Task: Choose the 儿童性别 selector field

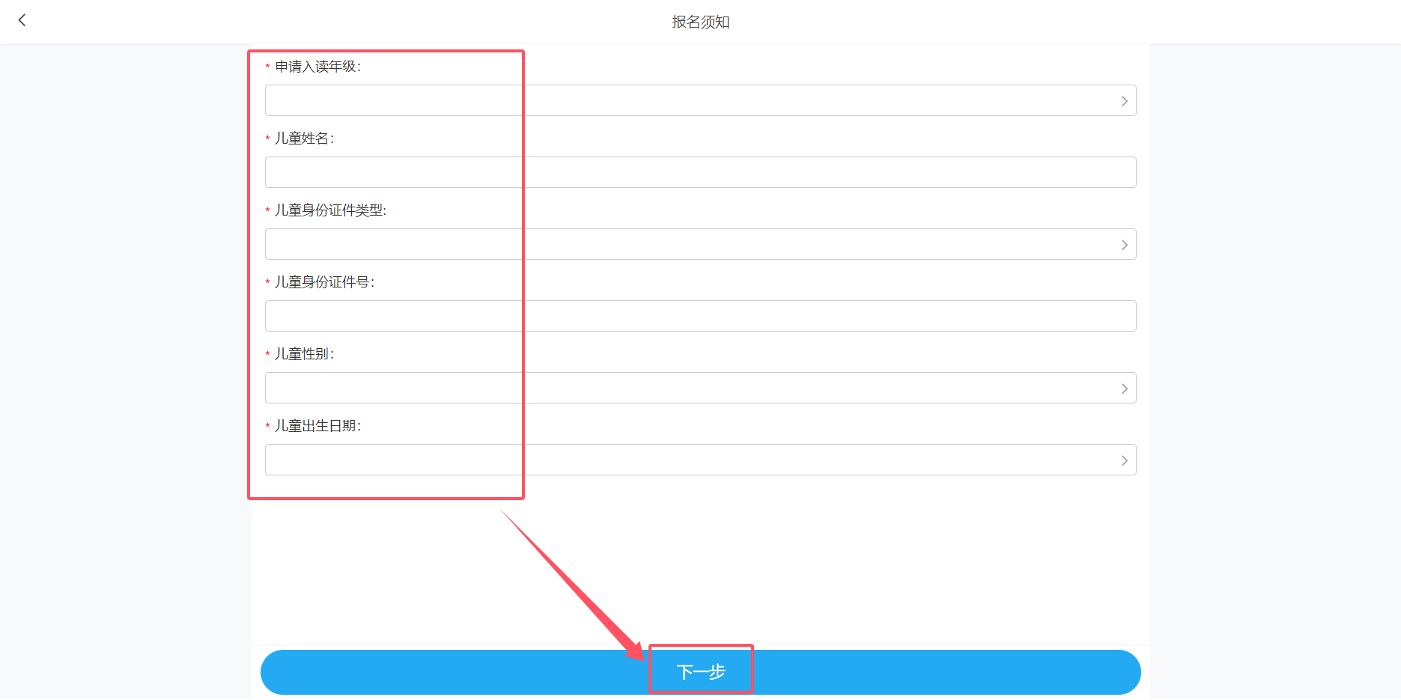Action: tap(700, 388)
